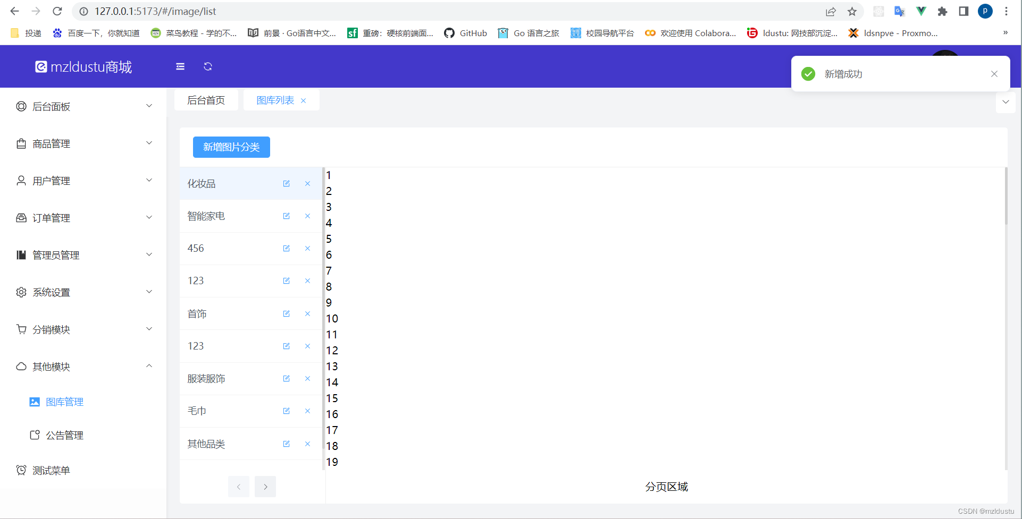Delete the 456 category via its x icon

pyautogui.click(x=307, y=248)
